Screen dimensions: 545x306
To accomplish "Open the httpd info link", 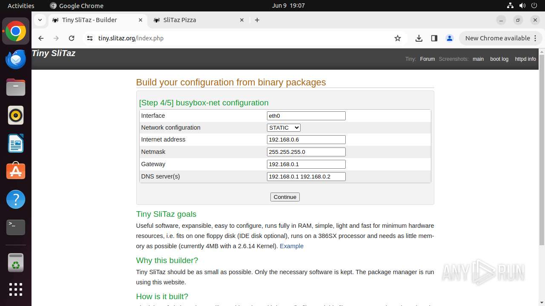I will coord(525,59).
